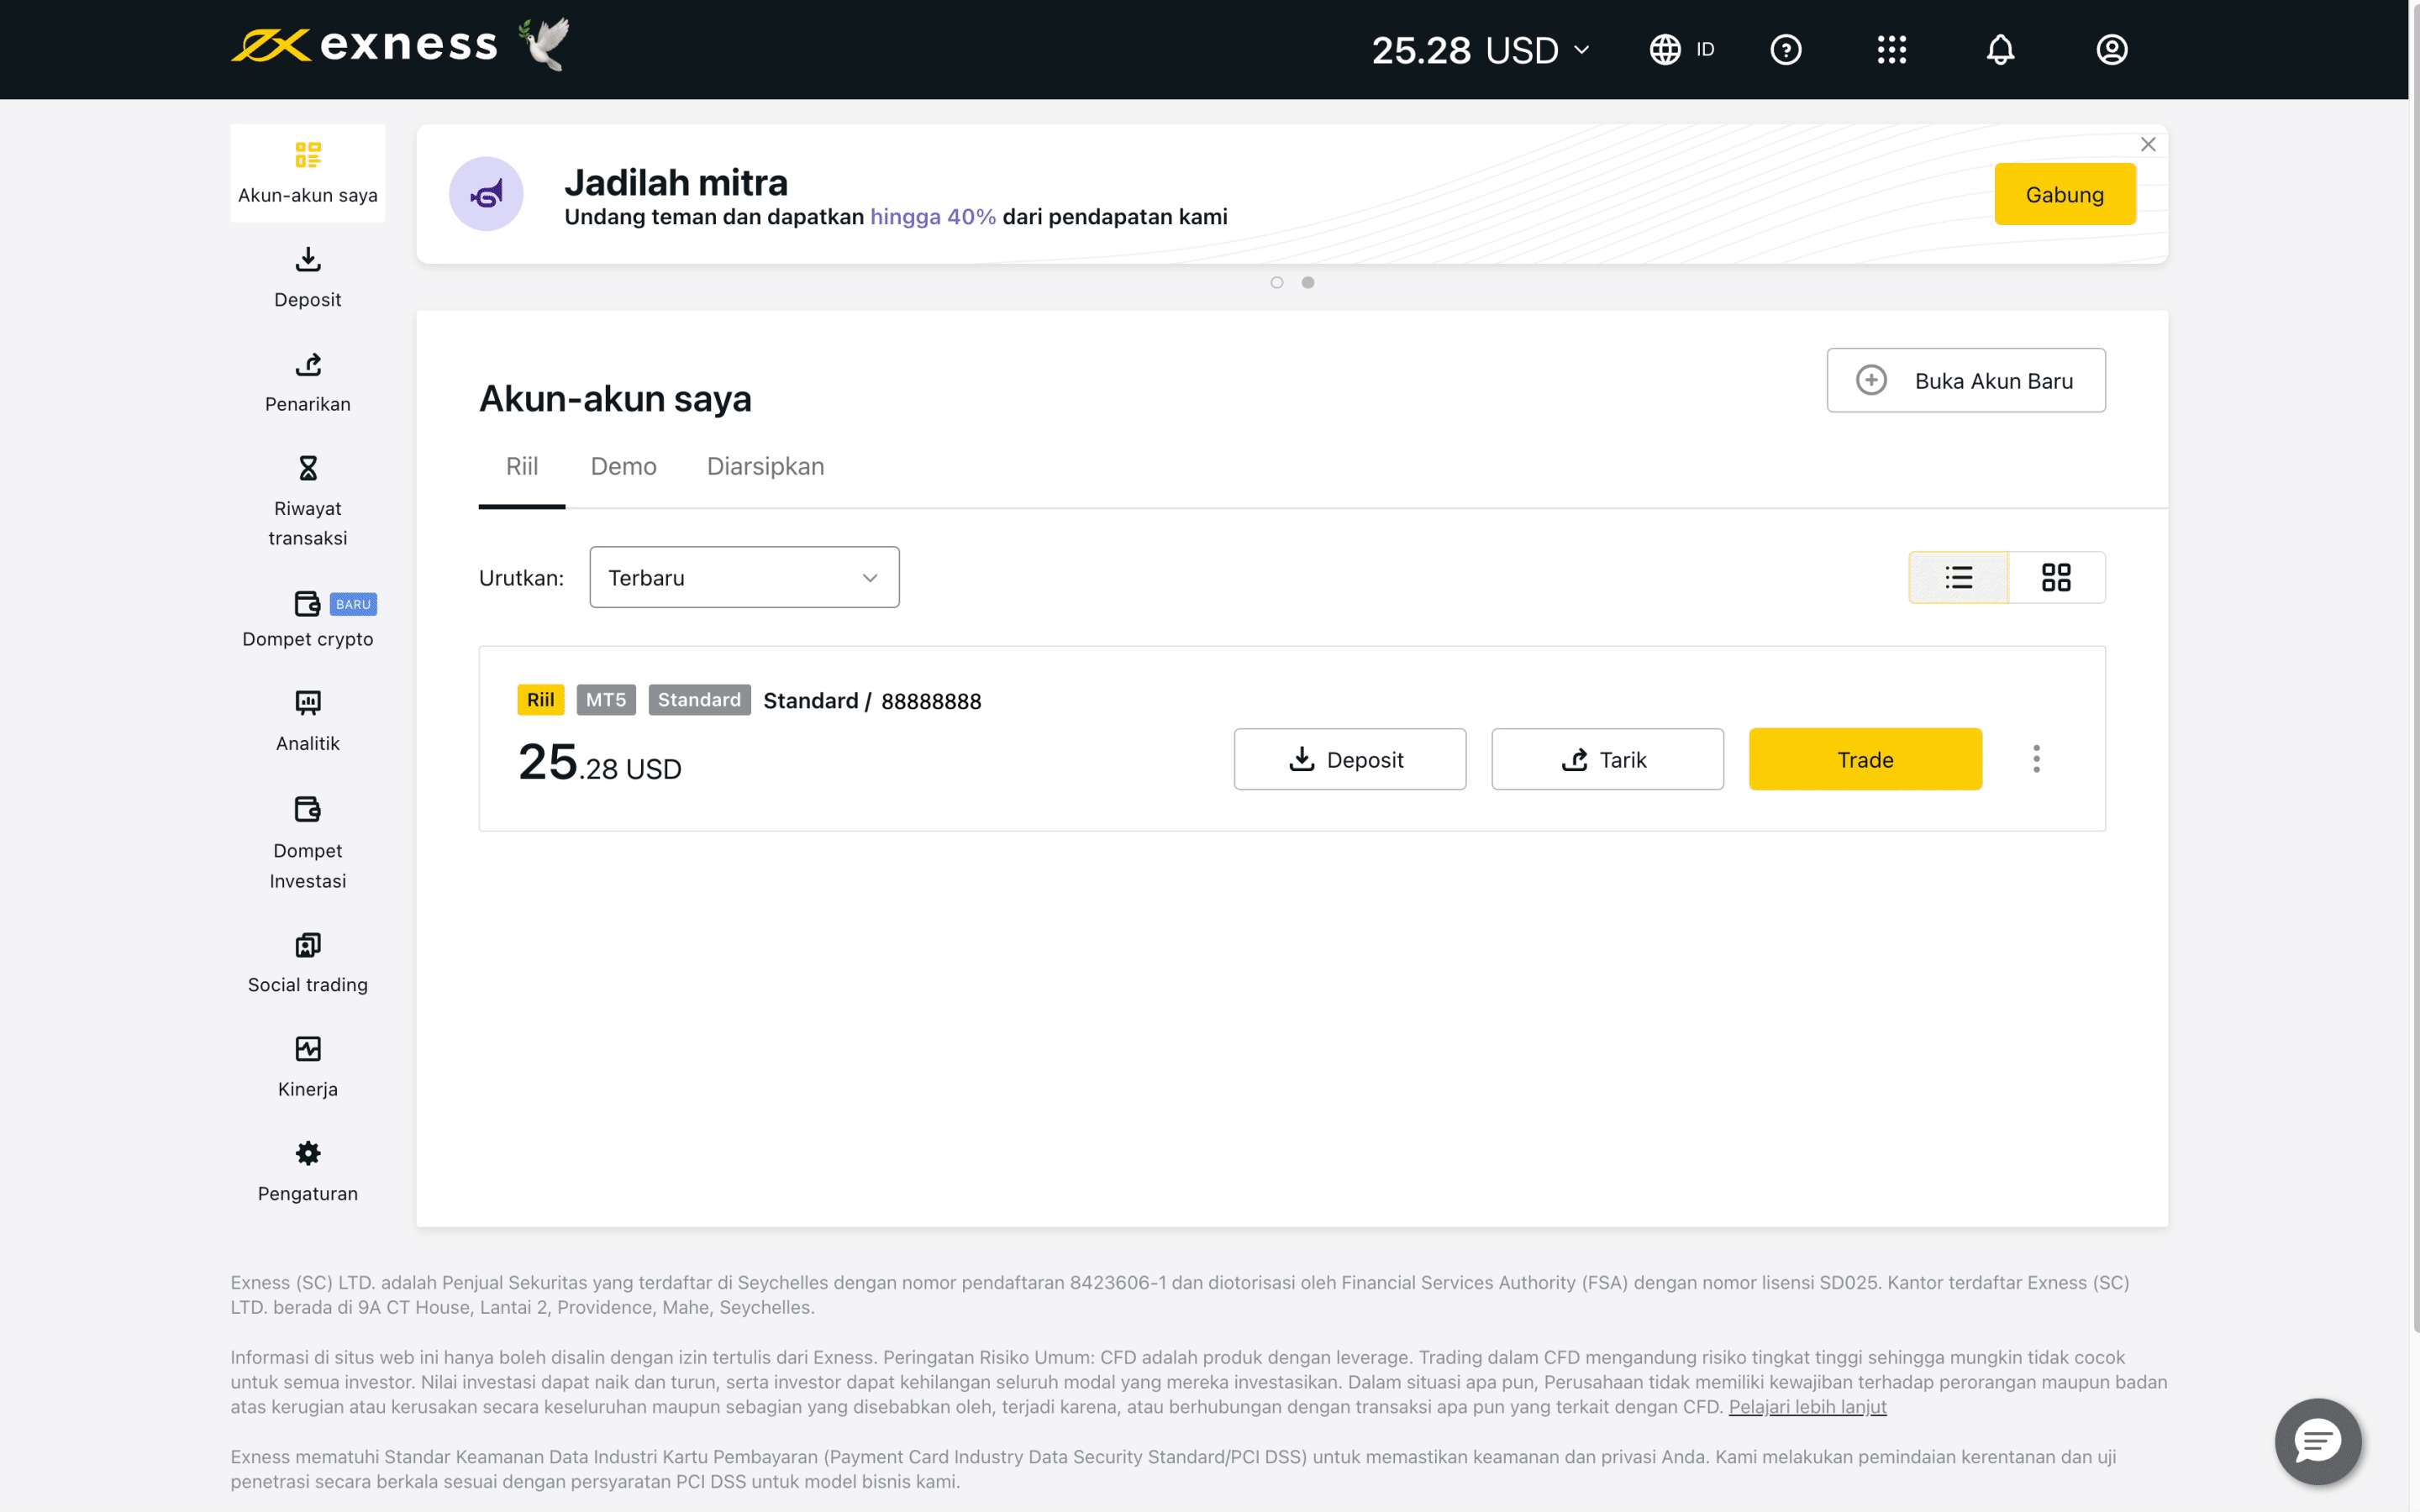Open Pengaturan settings in the sidebar
Viewport: 2420px width, 1512px height.
pos(308,1171)
